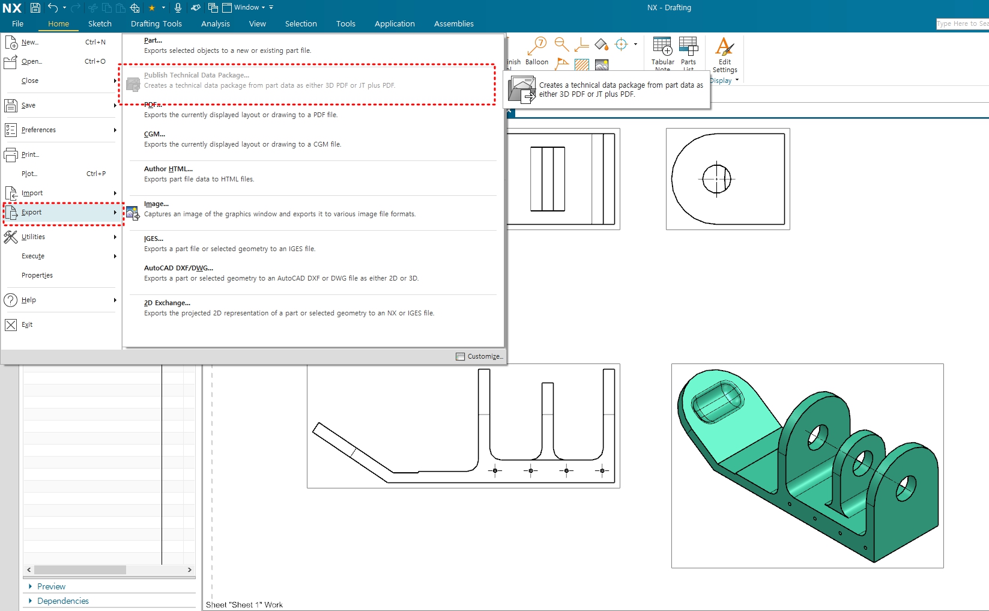The width and height of the screenshot is (989, 611).
Task: Click the Copy icon in the top toolbar
Action: pos(107,8)
